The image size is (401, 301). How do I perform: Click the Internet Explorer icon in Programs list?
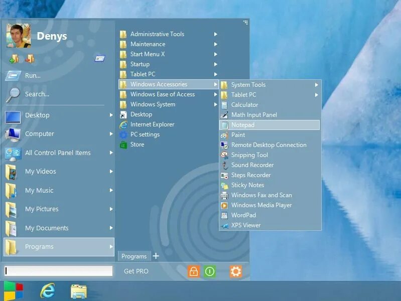pos(123,124)
